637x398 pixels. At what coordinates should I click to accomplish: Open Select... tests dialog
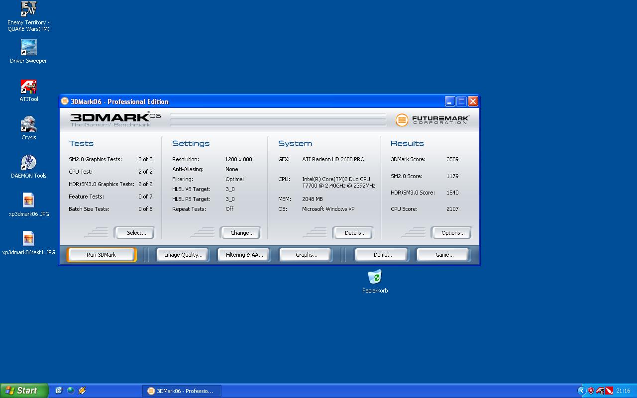134,233
